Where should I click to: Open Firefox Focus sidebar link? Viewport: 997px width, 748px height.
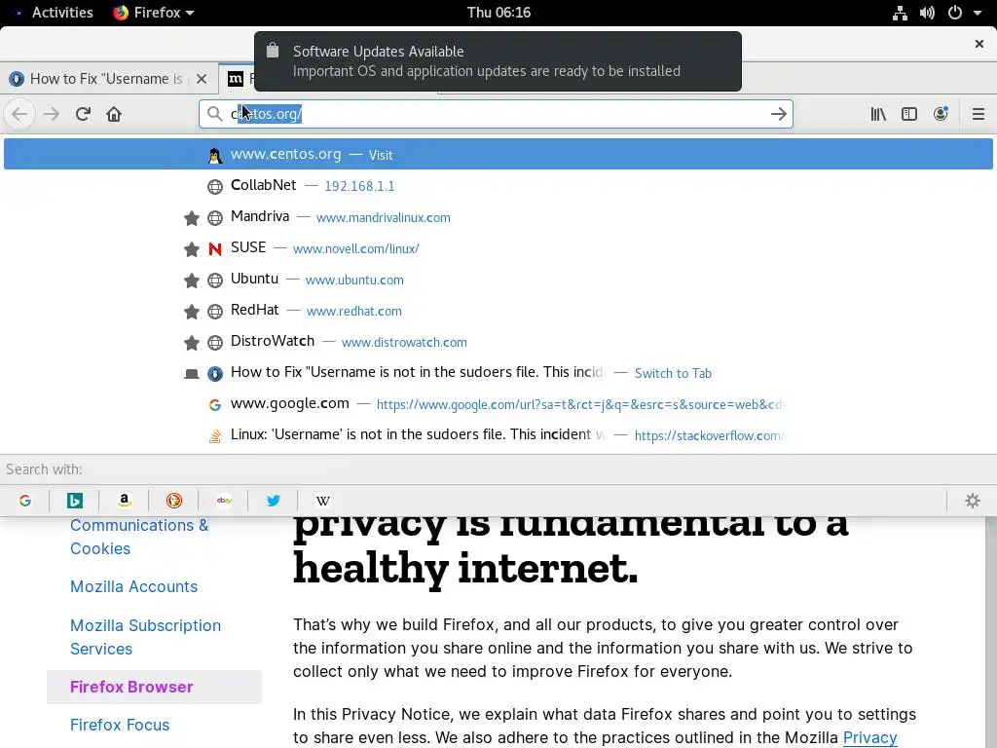pos(120,725)
